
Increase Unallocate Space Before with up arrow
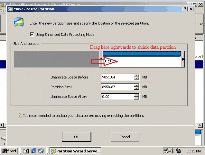click(x=136, y=76)
